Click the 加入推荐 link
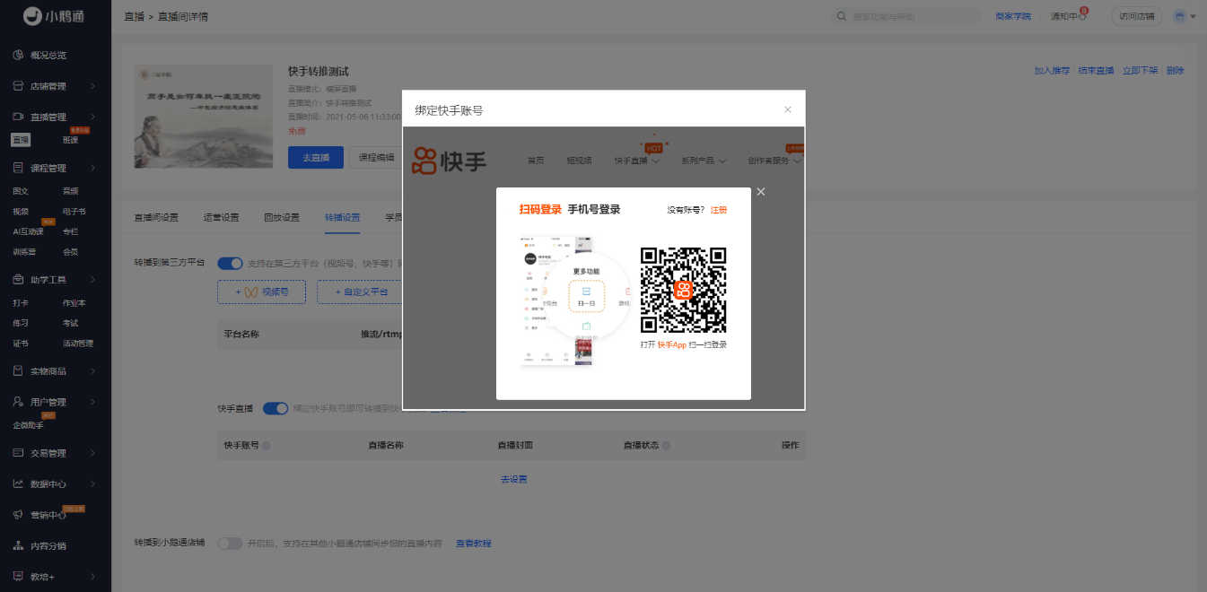Viewport: 1207px width, 592px height. tap(1052, 70)
